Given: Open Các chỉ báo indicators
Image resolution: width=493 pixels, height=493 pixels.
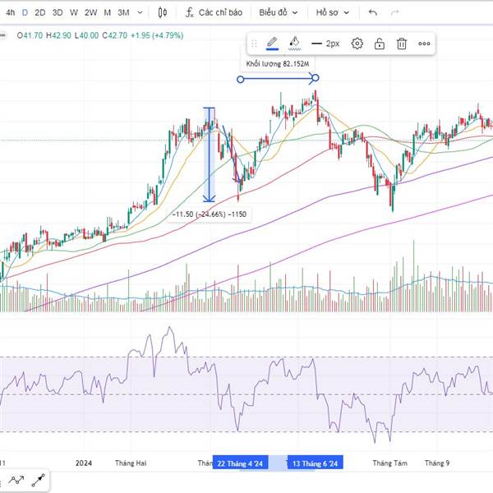Looking at the screenshot, I should click(x=213, y=13).
